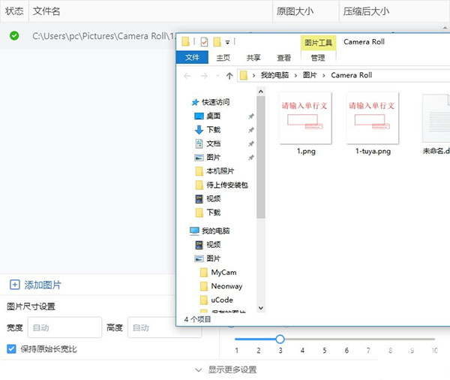
Task: Click the add image plus icon
Action: [14, 285]
